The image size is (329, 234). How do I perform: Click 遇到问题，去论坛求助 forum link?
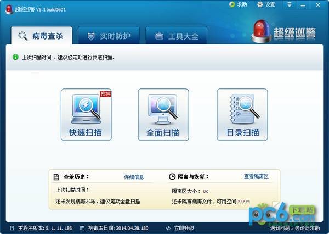tap(294, 228)
